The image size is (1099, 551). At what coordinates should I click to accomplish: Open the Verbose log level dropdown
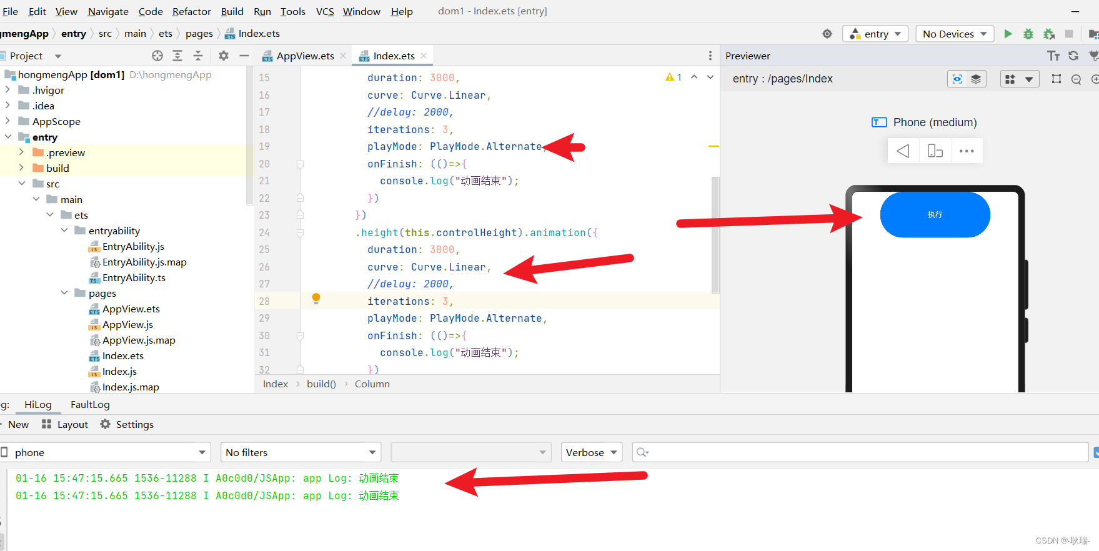coord(592,452)
